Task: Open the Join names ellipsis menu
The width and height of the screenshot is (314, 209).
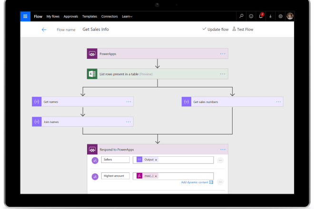Action: coord(128,122)
